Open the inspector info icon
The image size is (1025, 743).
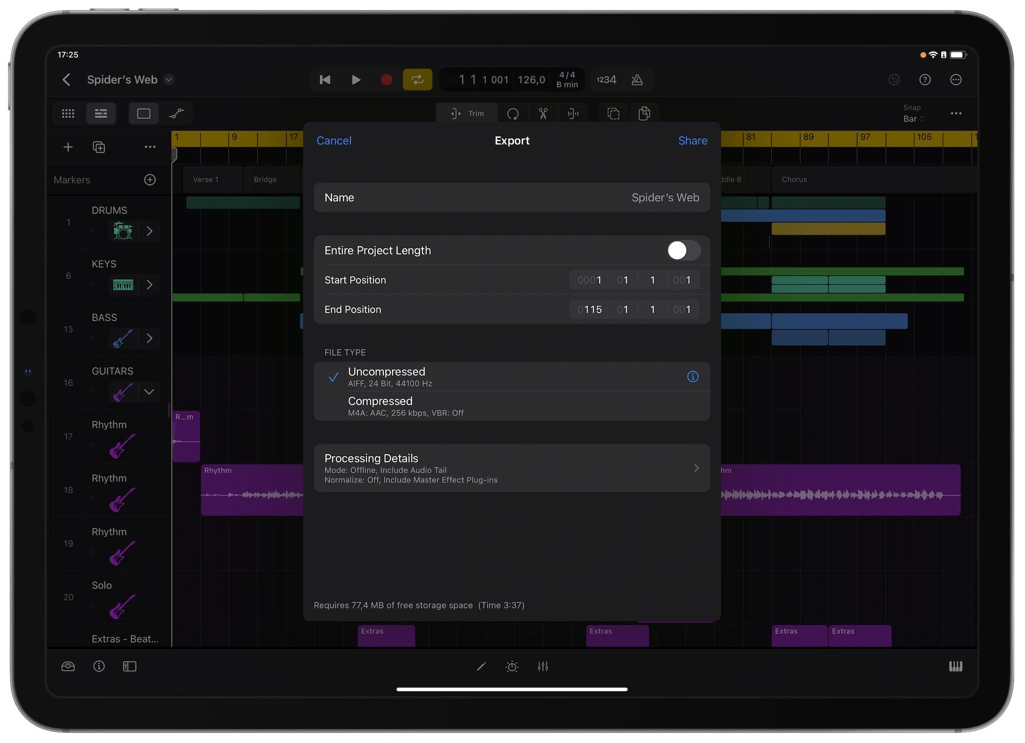click(x=99, y=667)
